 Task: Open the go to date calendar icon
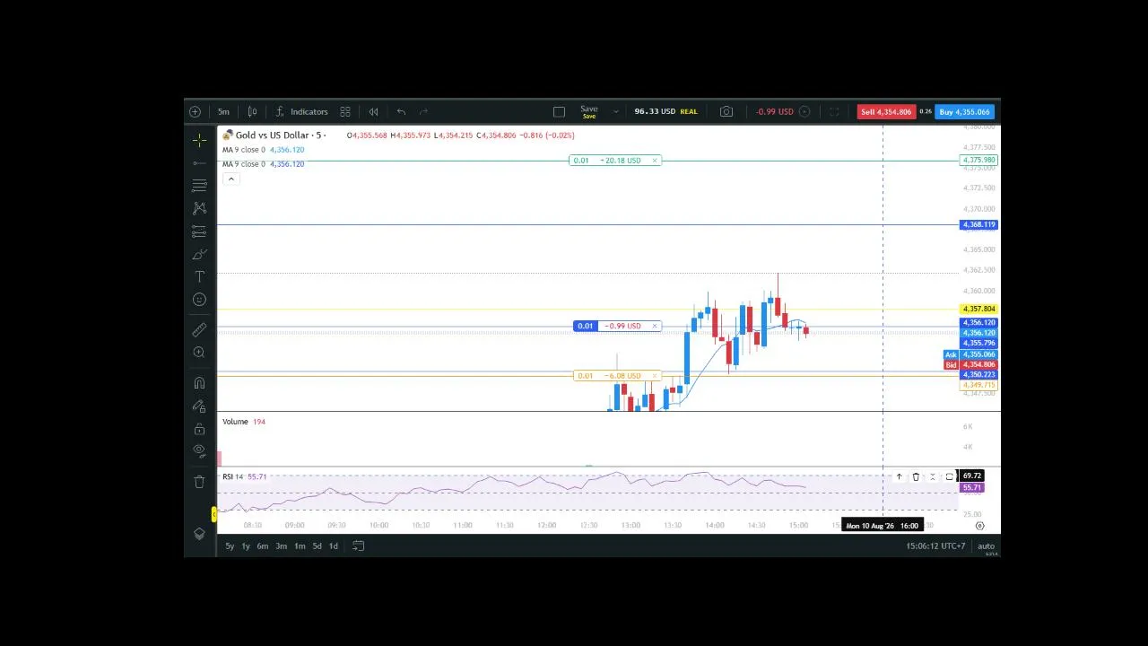tap(358, 546)
